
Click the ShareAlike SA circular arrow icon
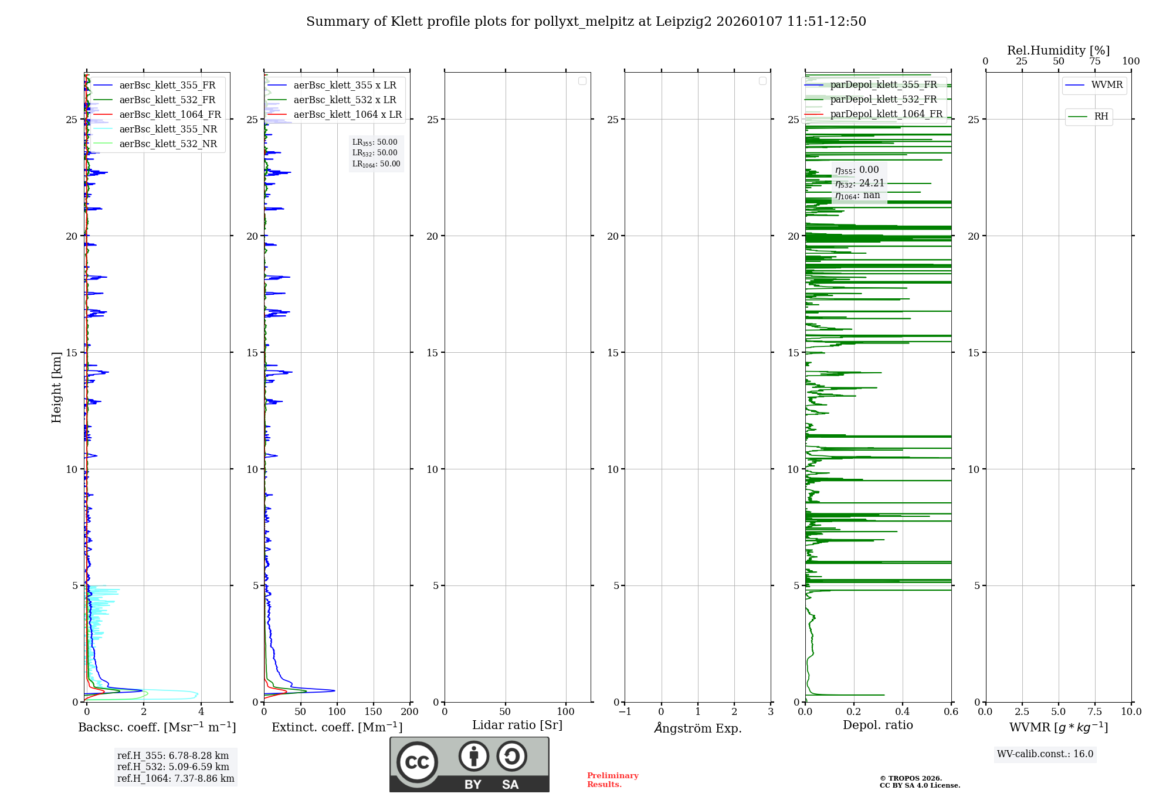(x=511, y=756)
